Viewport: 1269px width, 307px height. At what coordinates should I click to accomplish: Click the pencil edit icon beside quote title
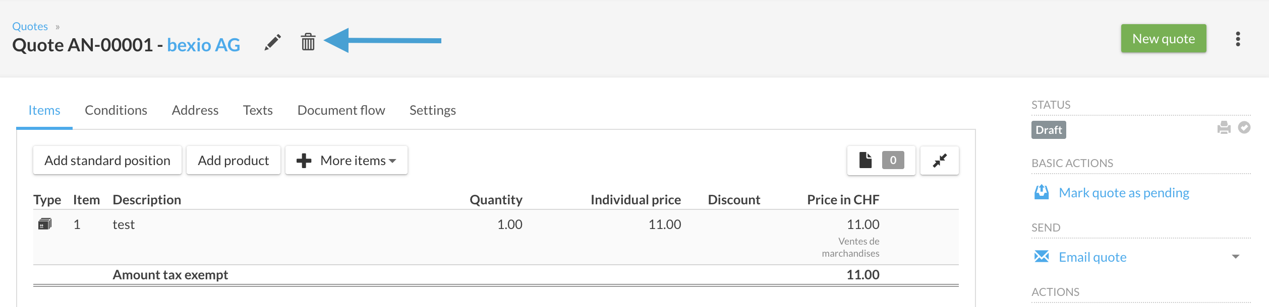pos(272,42)
